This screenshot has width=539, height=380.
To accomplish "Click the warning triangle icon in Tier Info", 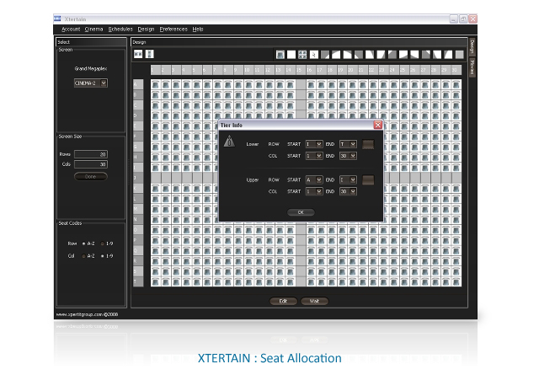I will pyautogui.click(x=229, y=142).
